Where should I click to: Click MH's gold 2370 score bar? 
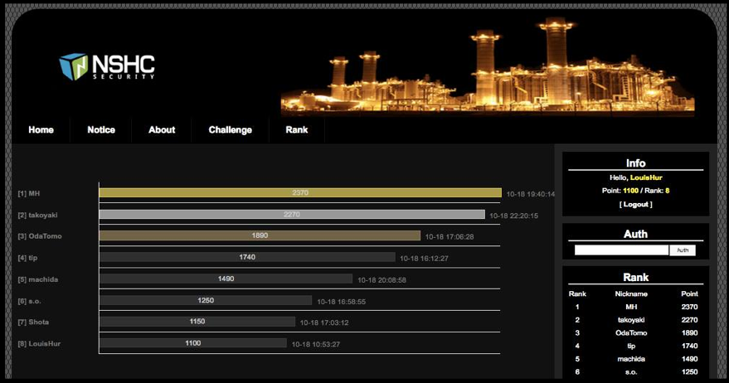pyautogui.click(x=299, y=193)
